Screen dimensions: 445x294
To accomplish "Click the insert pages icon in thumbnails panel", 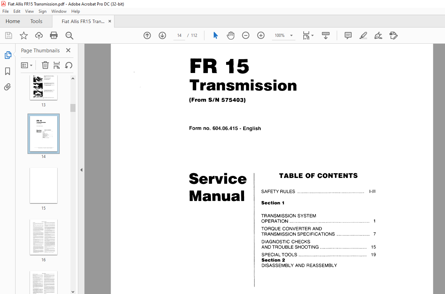I will coord(57,65).
